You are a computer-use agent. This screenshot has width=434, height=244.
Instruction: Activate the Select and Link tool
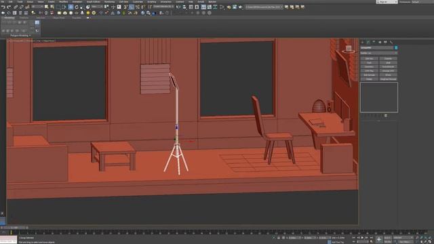tap(16, 7)
